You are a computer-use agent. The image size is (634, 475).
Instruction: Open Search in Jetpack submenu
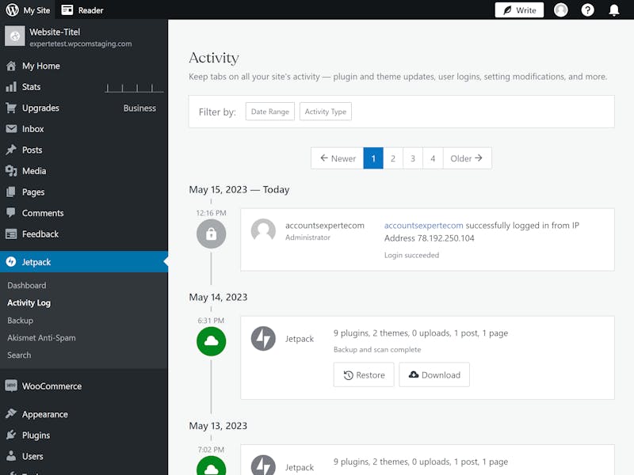tap(19, 355)
